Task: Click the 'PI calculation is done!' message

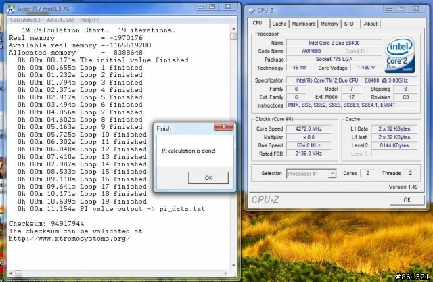Action: click(x=189, y=151)
